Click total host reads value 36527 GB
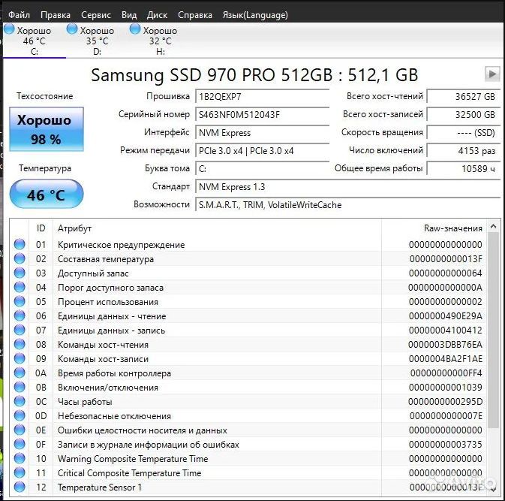Screen dimensions: 505x501 (x=464, y=96)
